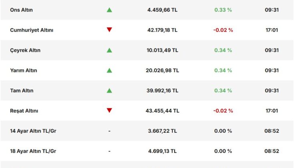Select the Çeyrek Altın label
This screenshot has width=296, height=168.
25,50
